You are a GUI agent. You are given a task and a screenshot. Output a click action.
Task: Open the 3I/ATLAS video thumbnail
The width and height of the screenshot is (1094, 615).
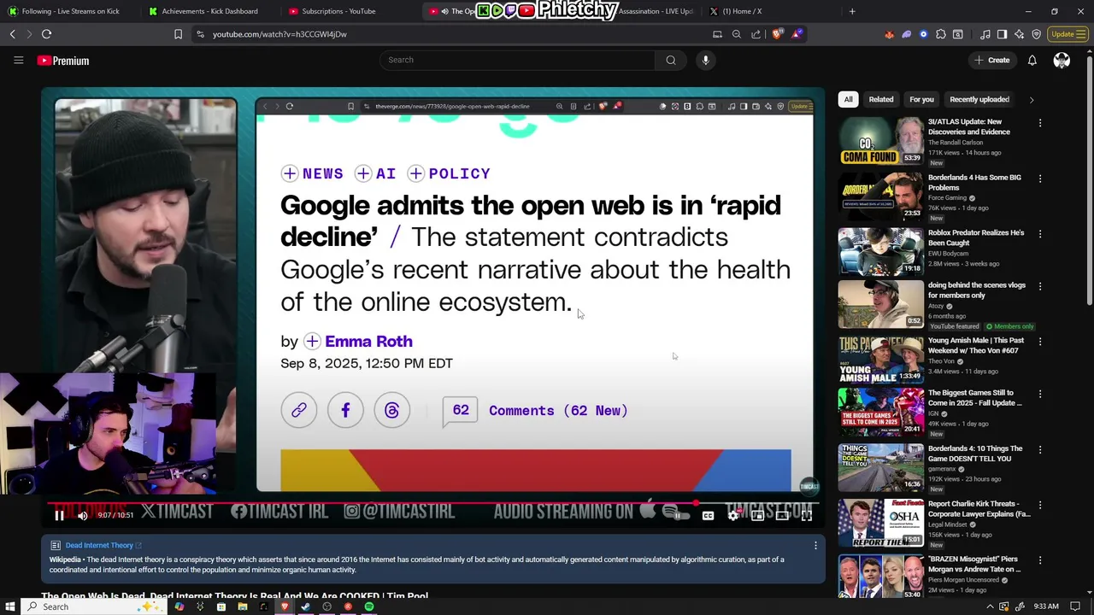tap(880, 140)
